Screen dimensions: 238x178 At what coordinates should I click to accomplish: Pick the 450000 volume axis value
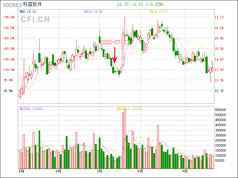(x=220, y=120)
